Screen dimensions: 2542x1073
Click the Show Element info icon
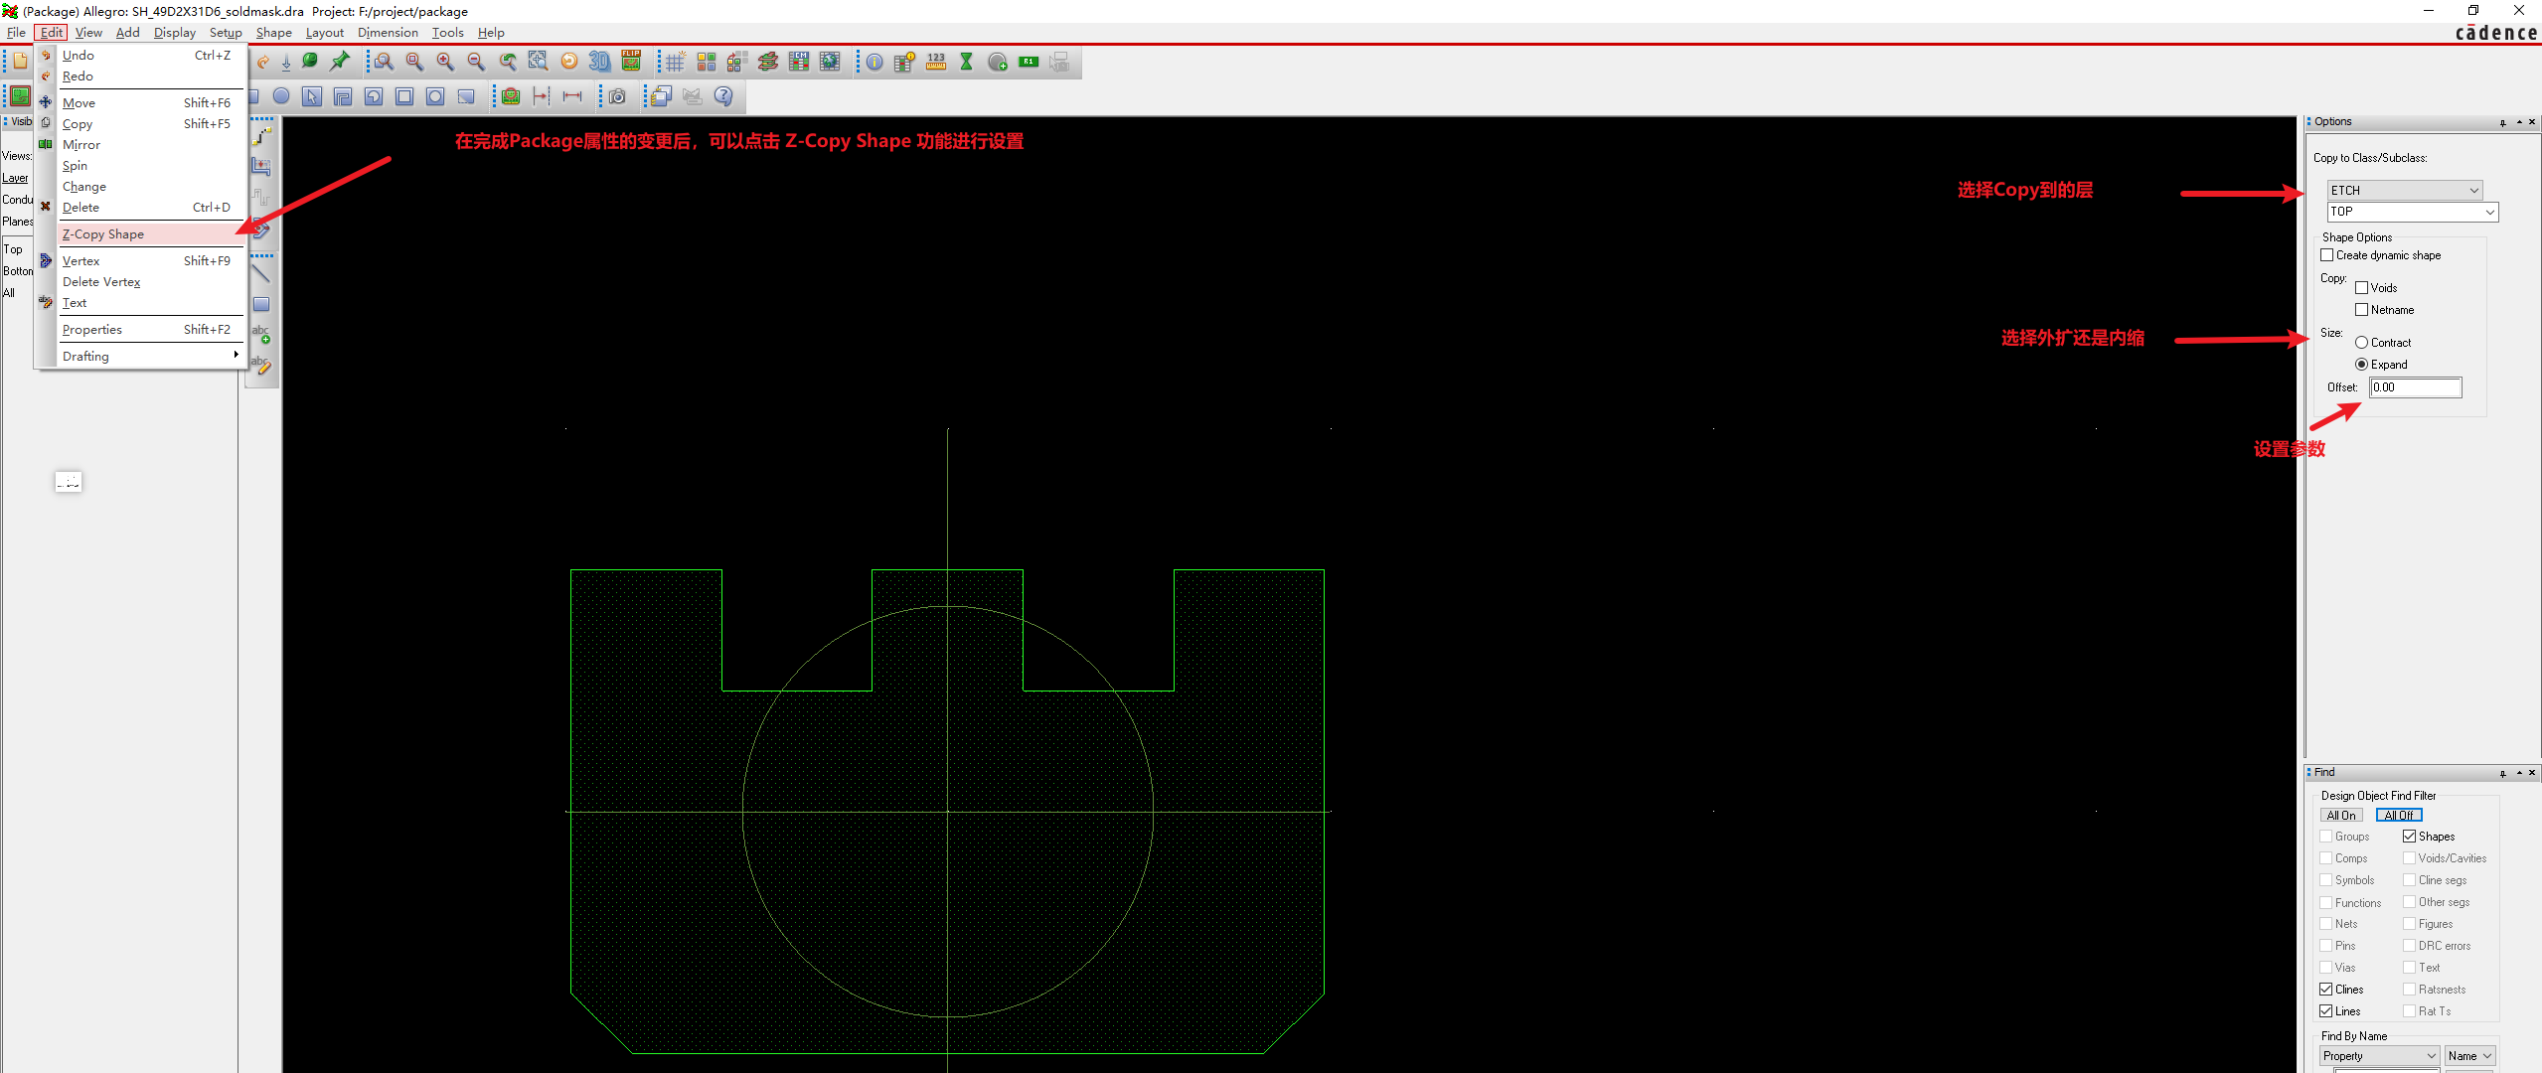tap(874, 63)
